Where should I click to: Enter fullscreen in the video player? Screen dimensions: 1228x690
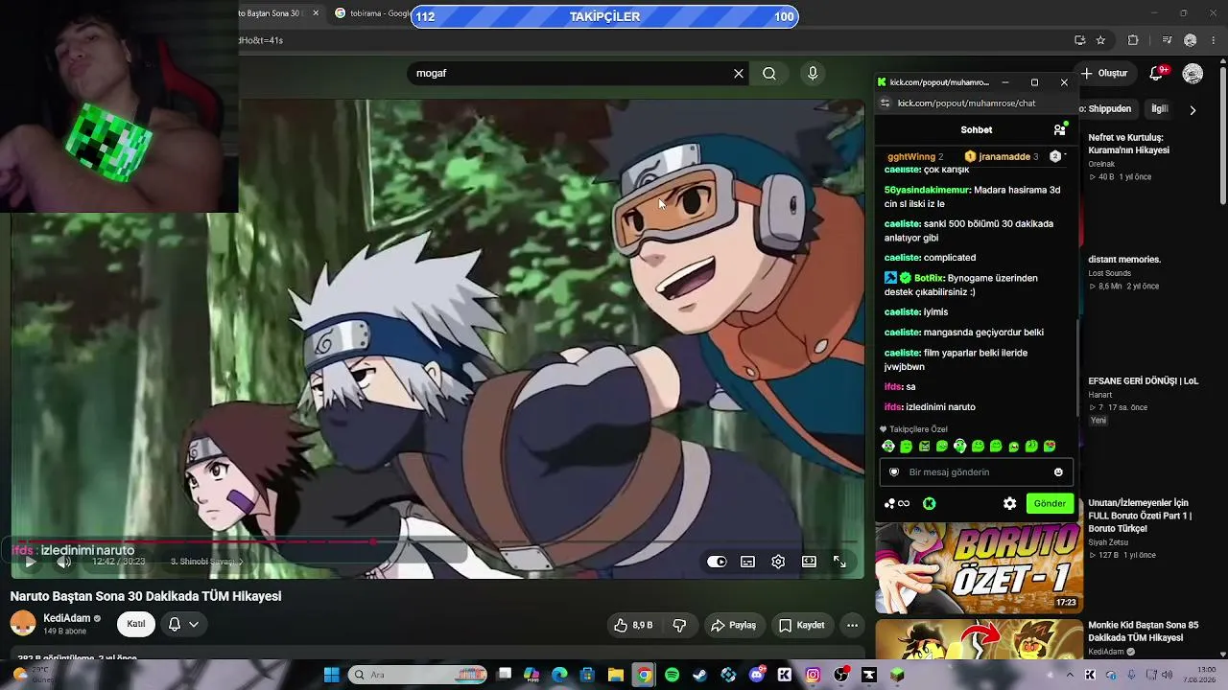click(839, 562)
